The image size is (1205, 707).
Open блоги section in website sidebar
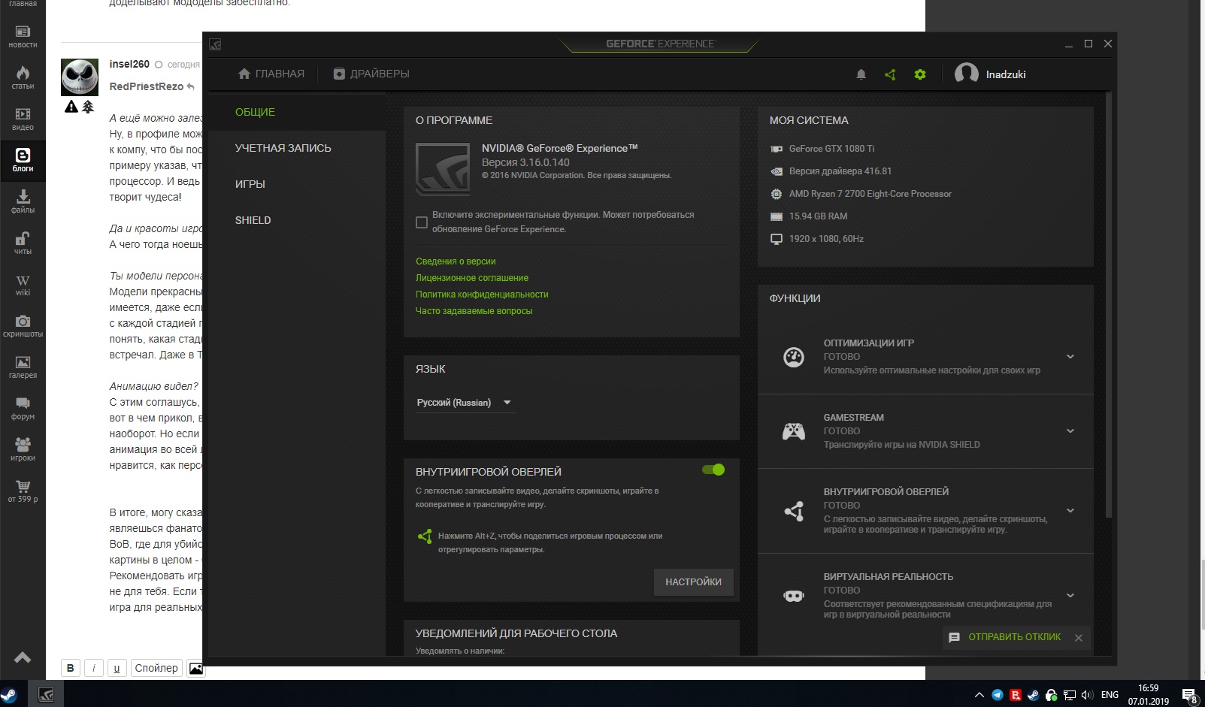coord(23,160)
